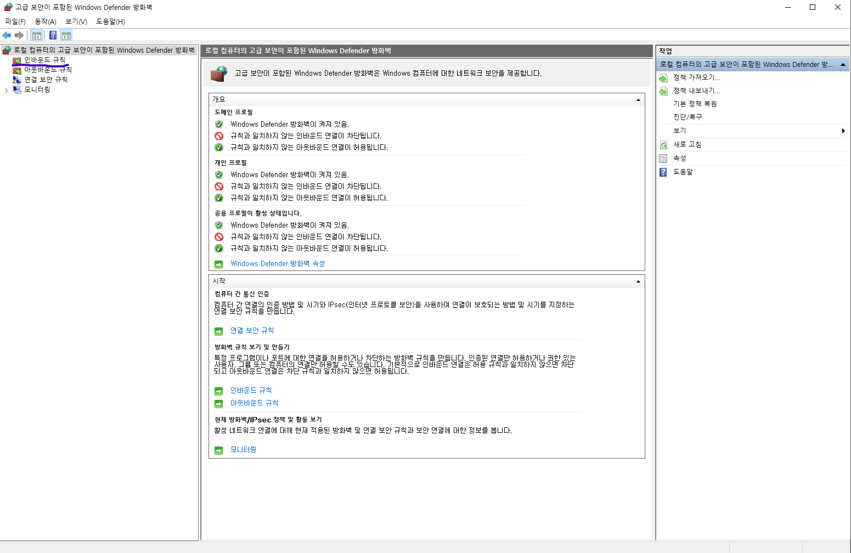Select 정책 가져오기... action text
Screen dimensions: 851x553
click(x=696, y=78)
